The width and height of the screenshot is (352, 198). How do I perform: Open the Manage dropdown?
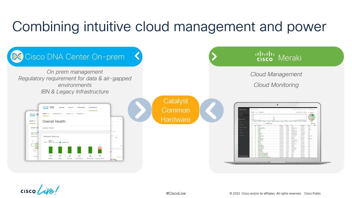(80, 114)
